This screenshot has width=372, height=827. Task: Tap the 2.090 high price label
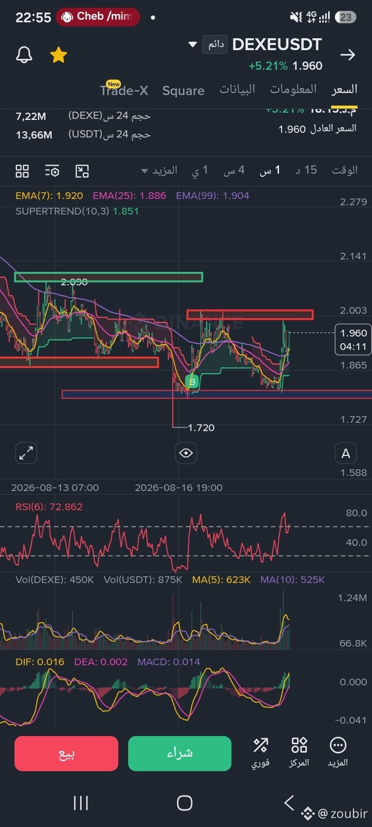tap(74, 282)
